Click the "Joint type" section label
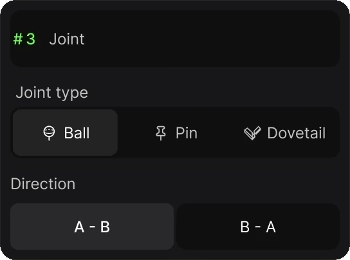 point(51,93)
